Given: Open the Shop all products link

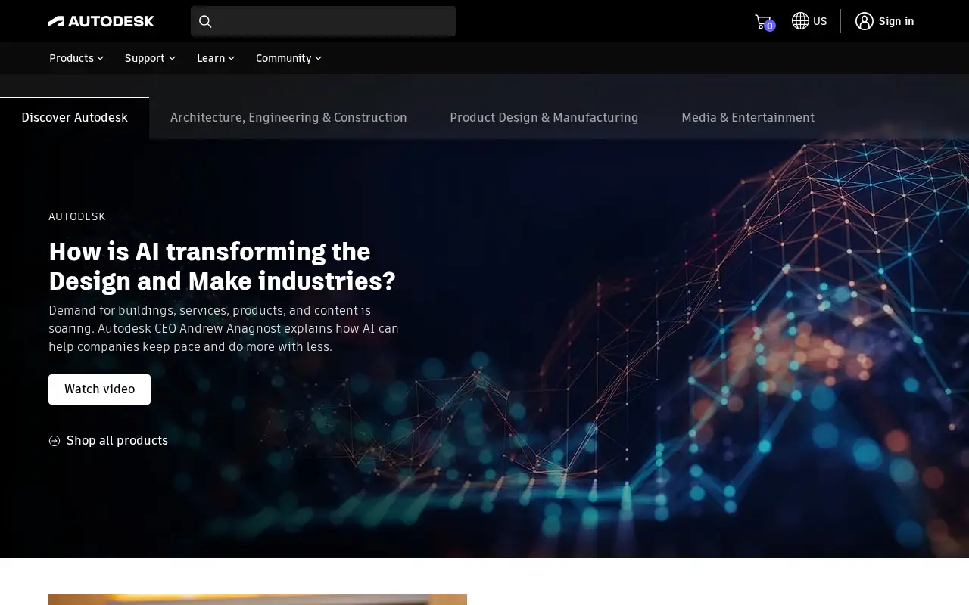Looking at the screenshot, I should tap(108, 441).
